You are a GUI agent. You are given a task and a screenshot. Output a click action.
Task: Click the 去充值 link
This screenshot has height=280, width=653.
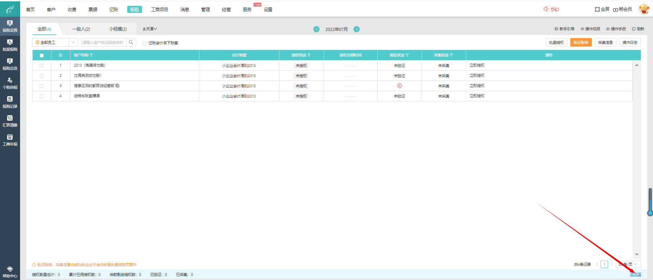tap(635, 275)
